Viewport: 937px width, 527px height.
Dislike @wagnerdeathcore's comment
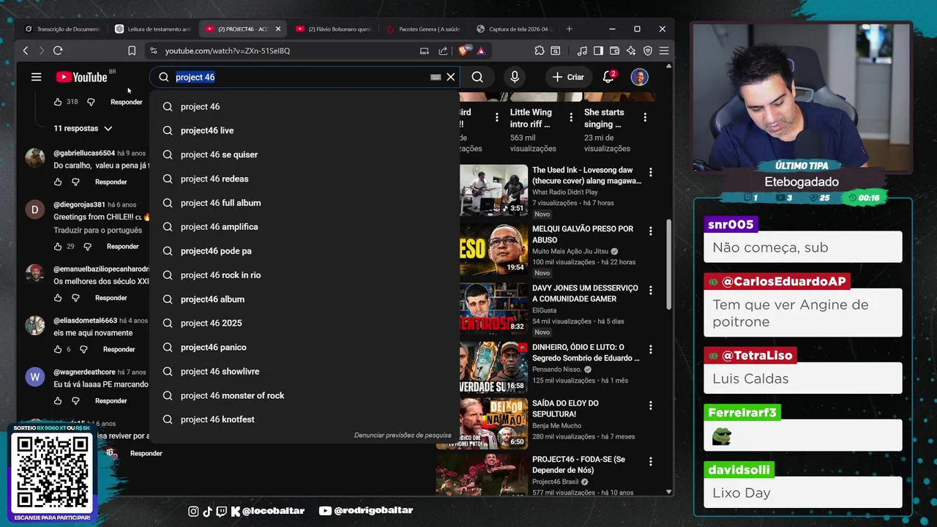pyautogui.click(x=75, y=400)
